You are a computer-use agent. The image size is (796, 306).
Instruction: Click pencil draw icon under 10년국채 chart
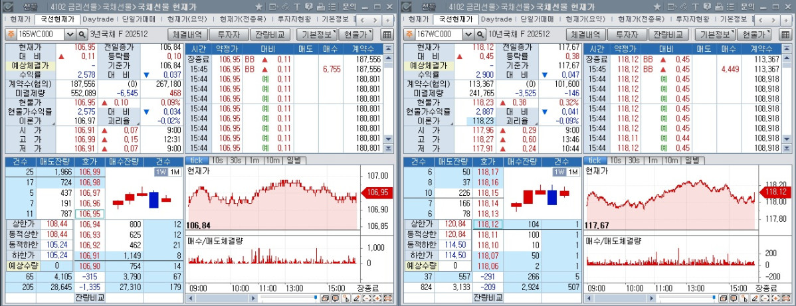[x=754, y=299]
